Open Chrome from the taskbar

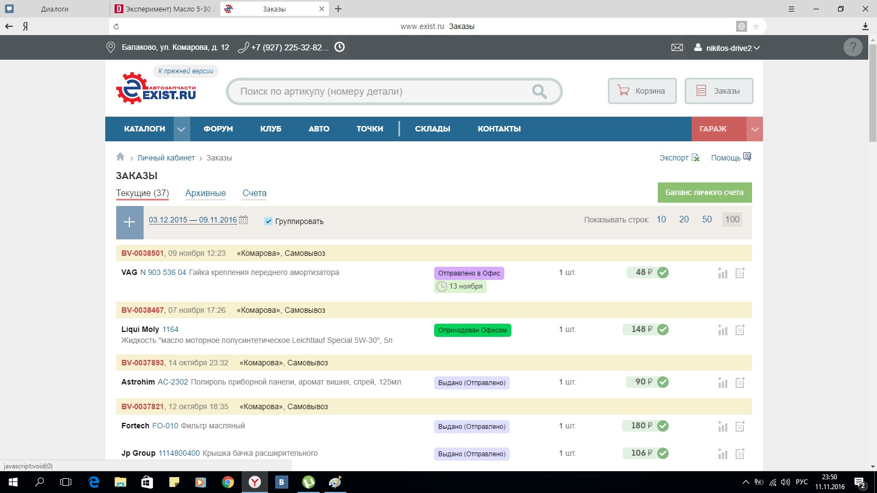coord(228,482)
